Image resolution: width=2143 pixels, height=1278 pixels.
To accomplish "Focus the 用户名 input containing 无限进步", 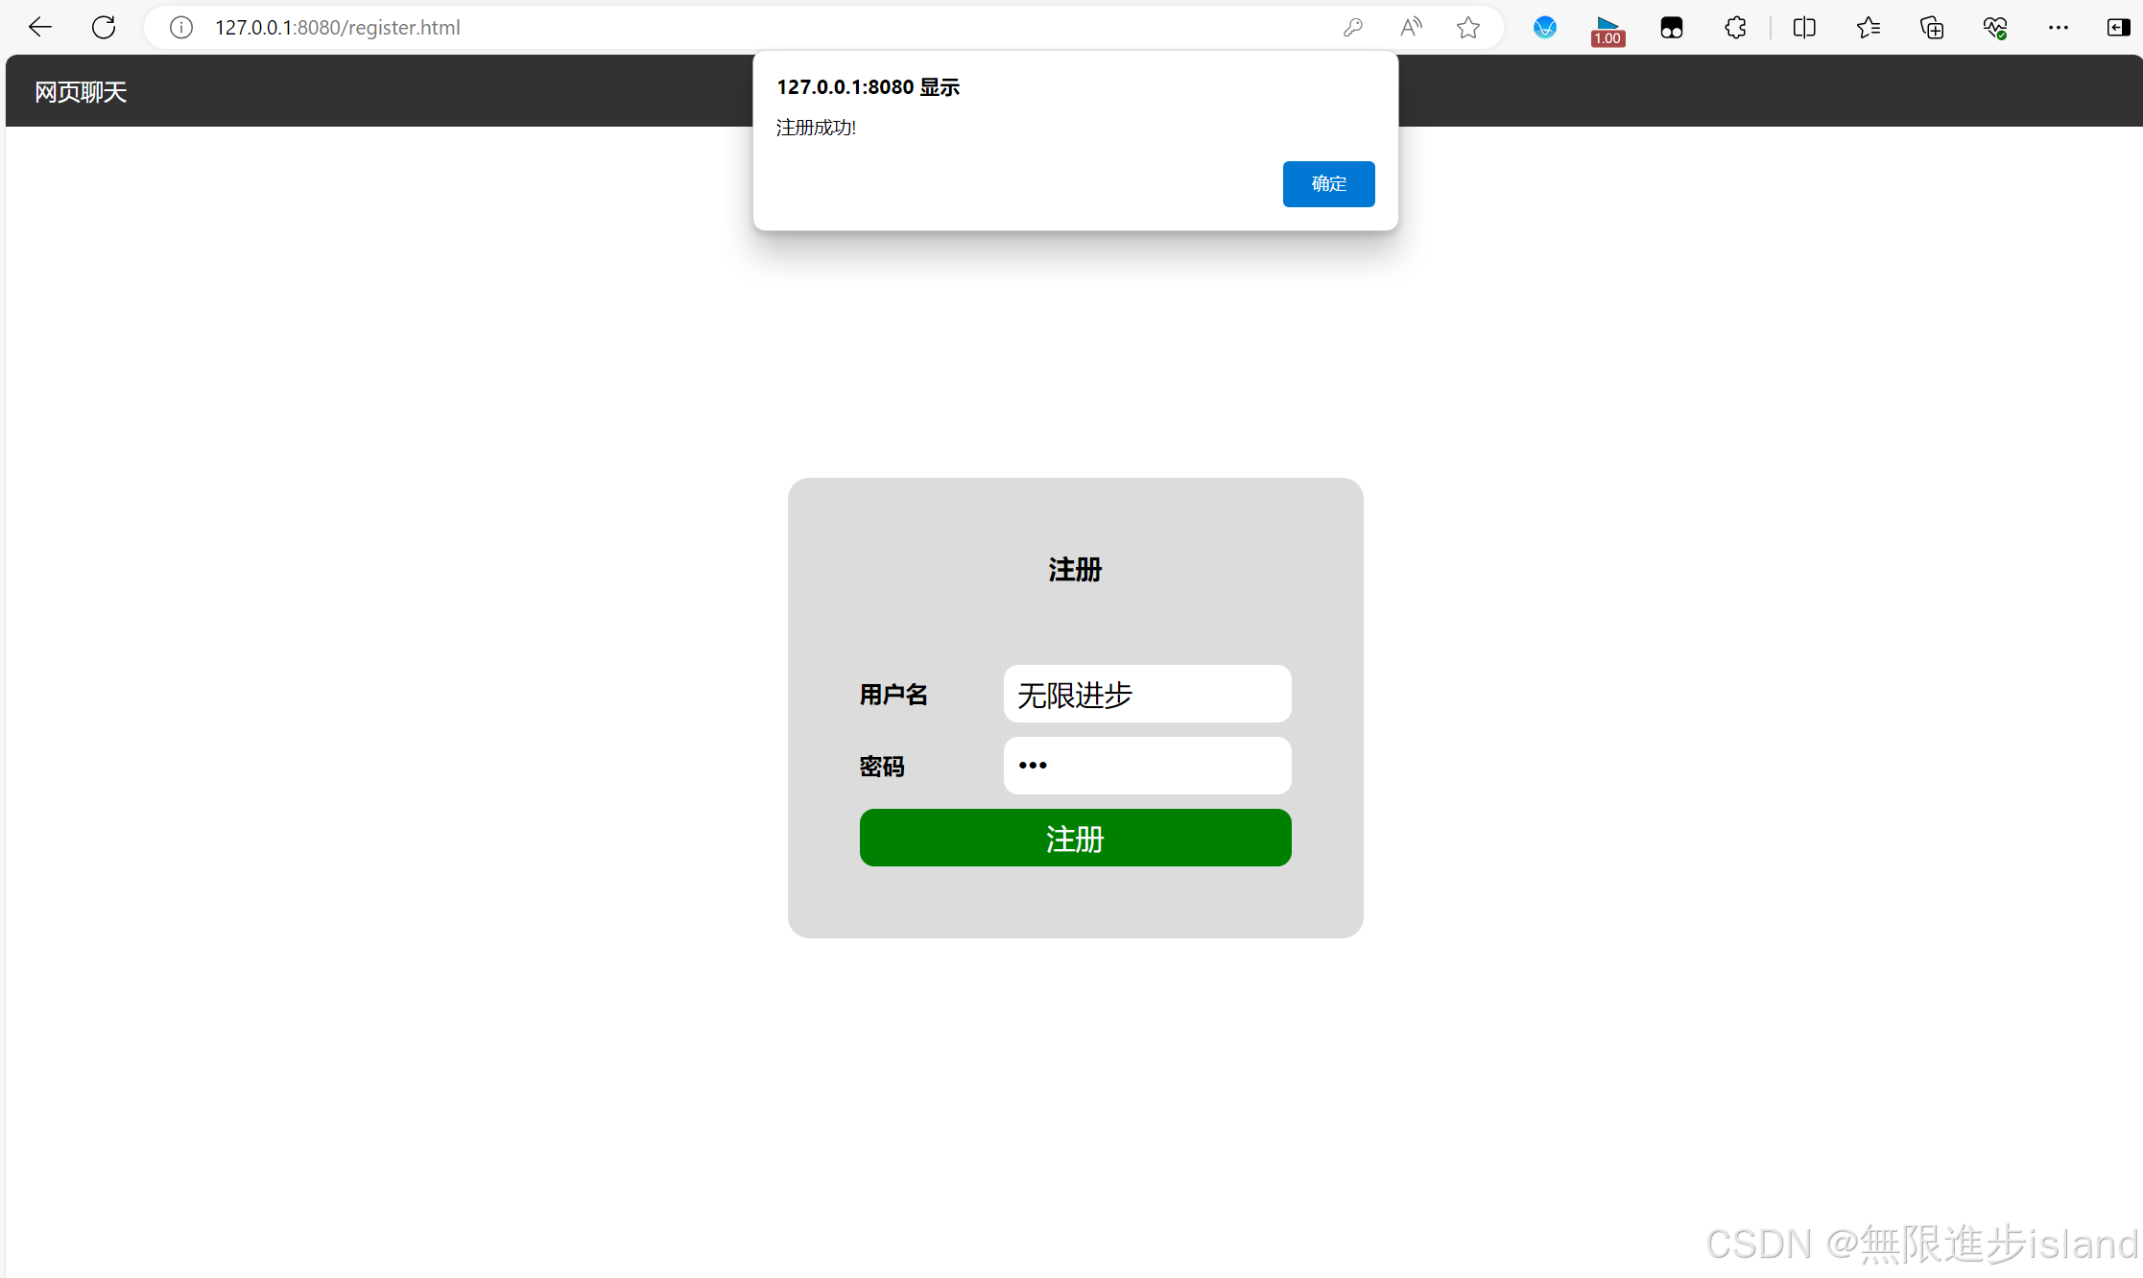I will [x=1147, y=694].
